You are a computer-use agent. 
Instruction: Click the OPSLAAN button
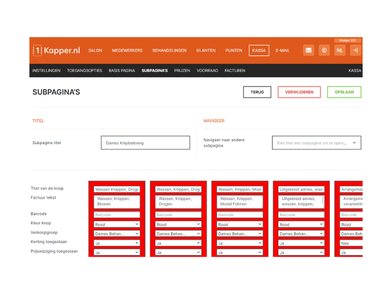(344, 92)
